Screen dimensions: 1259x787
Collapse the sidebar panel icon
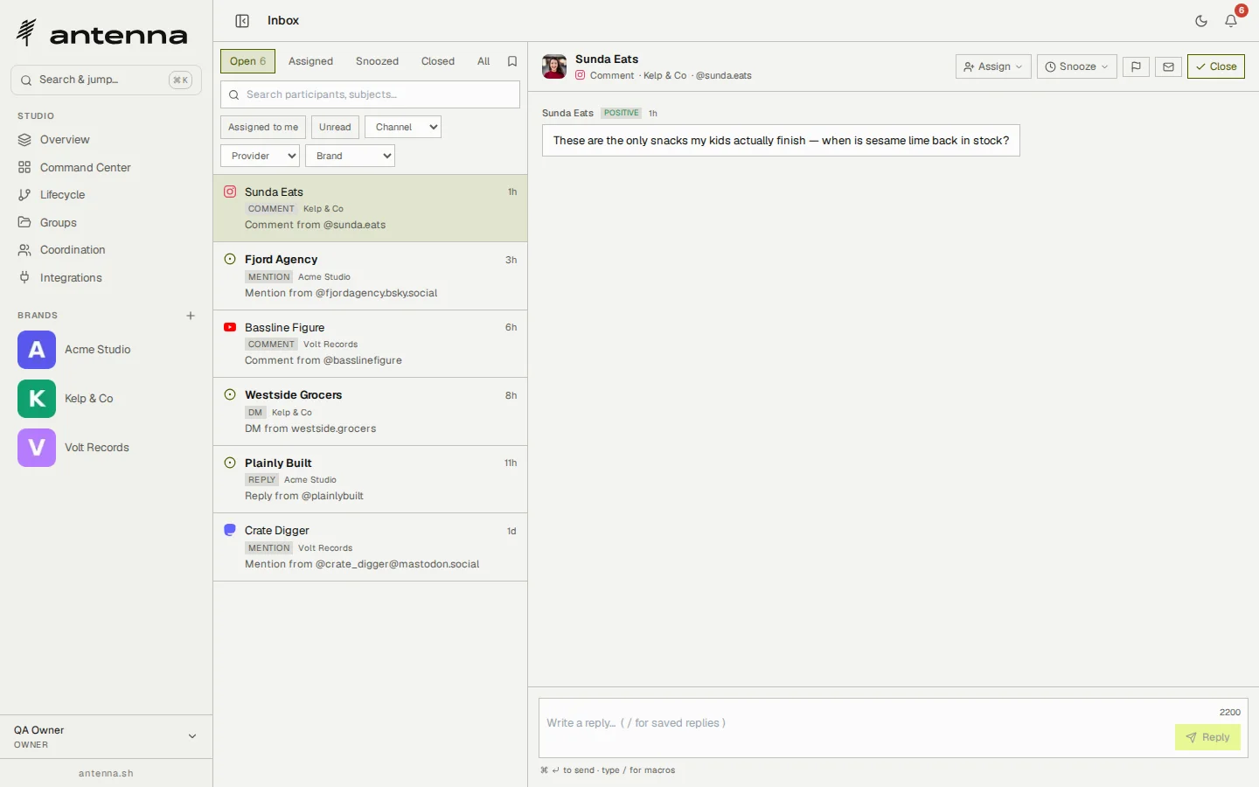click(x=242, y=21)
